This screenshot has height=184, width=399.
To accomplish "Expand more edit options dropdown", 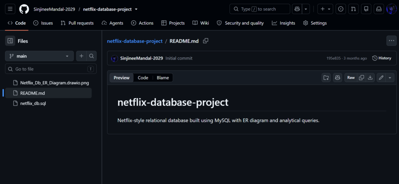I will point(390,78).
